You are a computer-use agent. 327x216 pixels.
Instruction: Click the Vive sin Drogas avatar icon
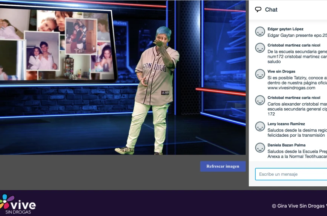tap(260, 74)
